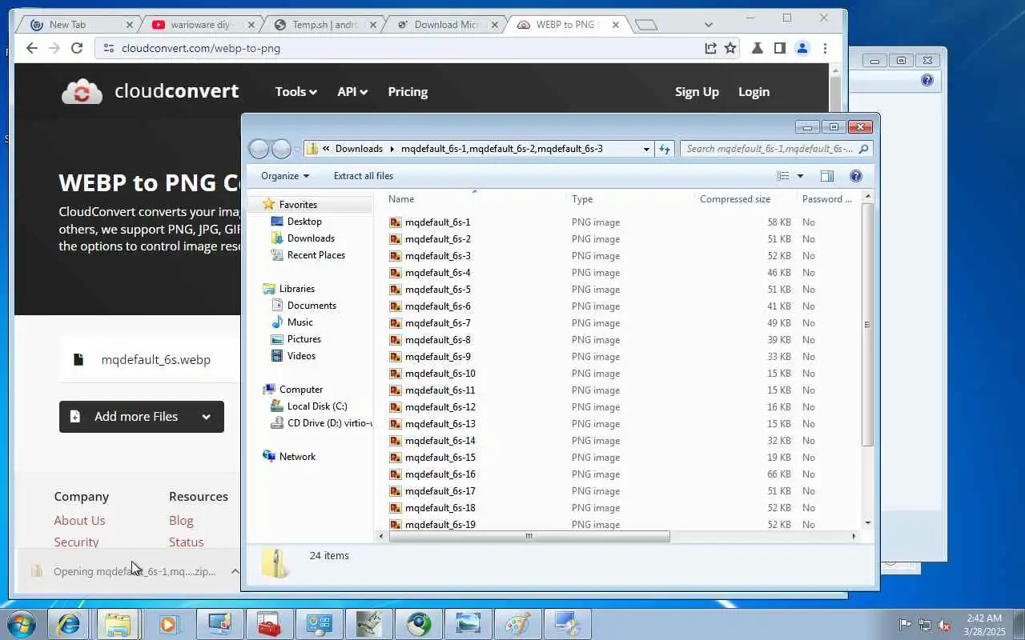Viewport: 1025px width, 640px height.
Task: Open Explorer help icon
Action: 855,176
